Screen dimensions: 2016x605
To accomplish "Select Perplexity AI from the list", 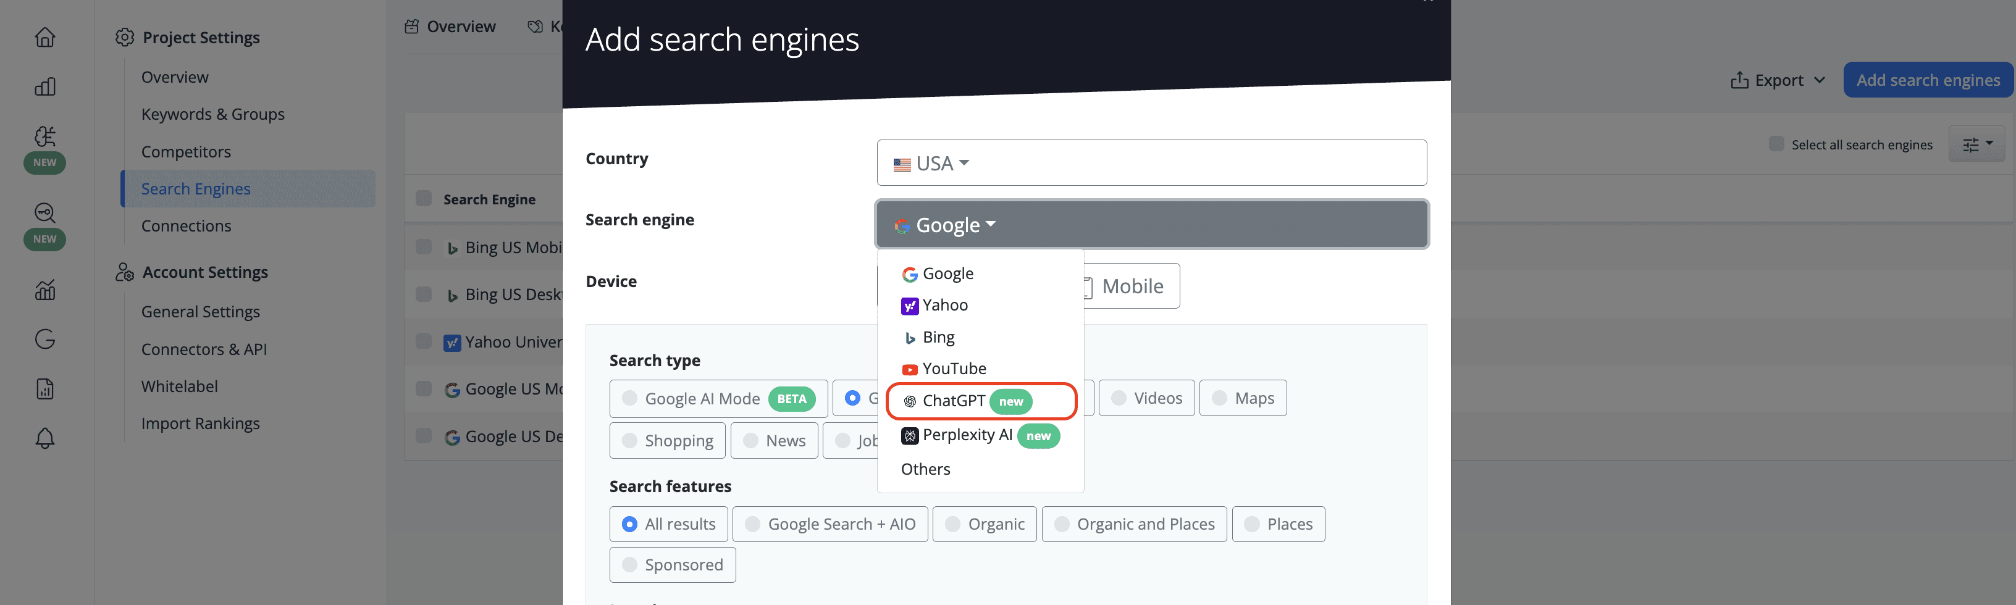I will (980, 435).
